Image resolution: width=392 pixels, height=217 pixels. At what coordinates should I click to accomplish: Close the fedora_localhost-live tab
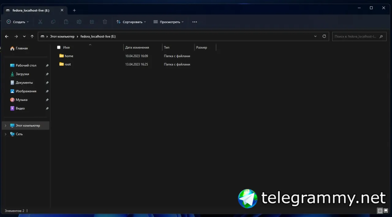click(62, 10)
